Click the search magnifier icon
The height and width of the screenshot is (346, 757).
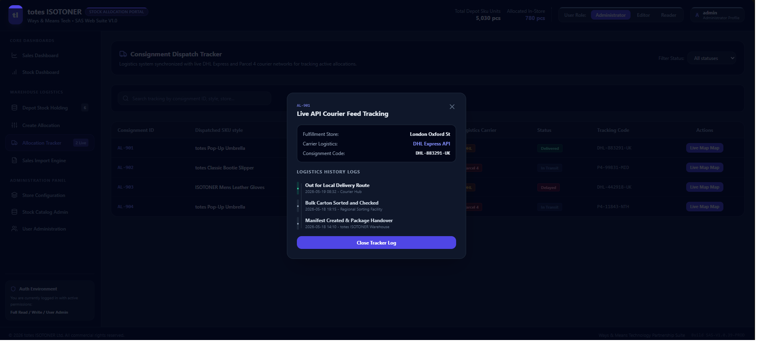pos(126,99)
